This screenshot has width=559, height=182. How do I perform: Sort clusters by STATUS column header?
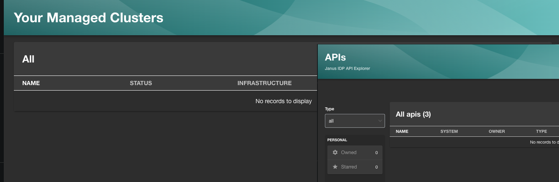pos(141,83)
